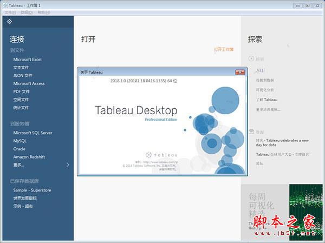This screenshot has width=325, height=243.
Task: Close the 关于 Tableau dialog
Action: tap(240, 72)
